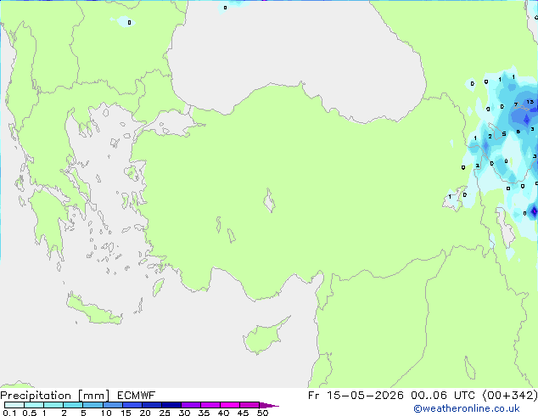
Task: Open the weatheronline.co.uk copyright link
Action: (467, 408)
